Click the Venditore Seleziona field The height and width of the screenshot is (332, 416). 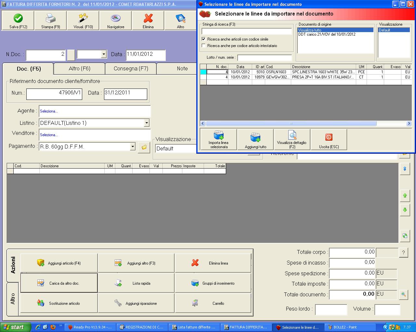coord(95,135)
